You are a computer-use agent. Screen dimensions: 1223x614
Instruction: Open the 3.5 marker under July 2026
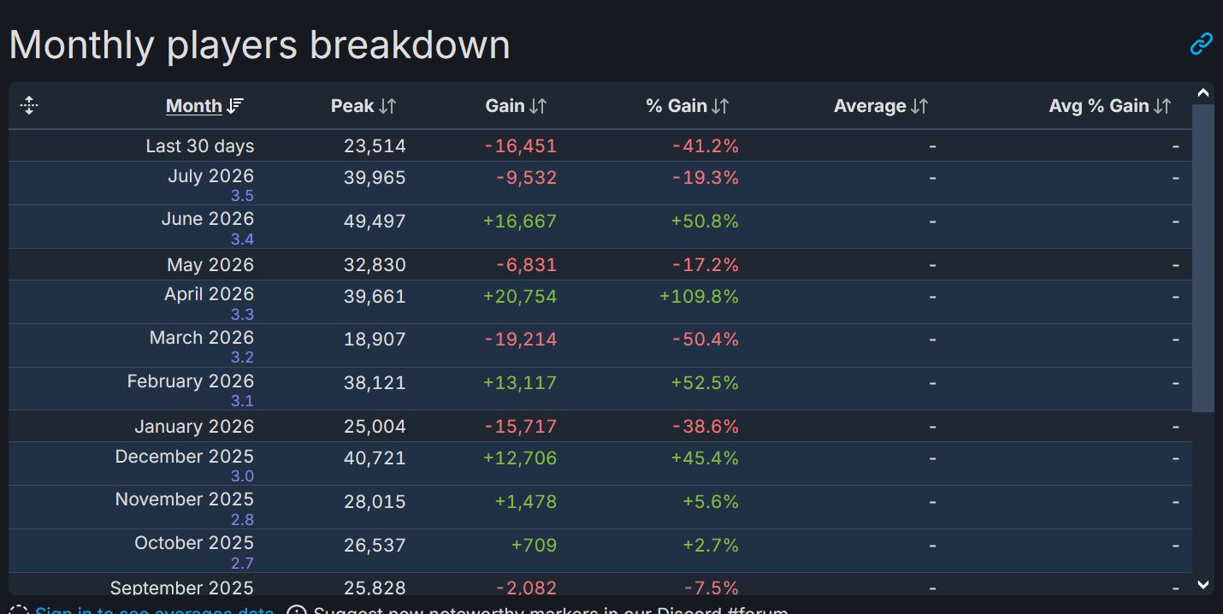coord(242,196)
